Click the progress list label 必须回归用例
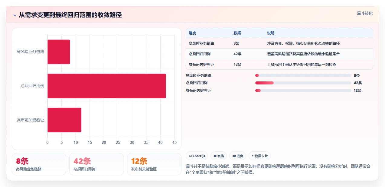This screenshot has width=385, height=187. [197, 83]
